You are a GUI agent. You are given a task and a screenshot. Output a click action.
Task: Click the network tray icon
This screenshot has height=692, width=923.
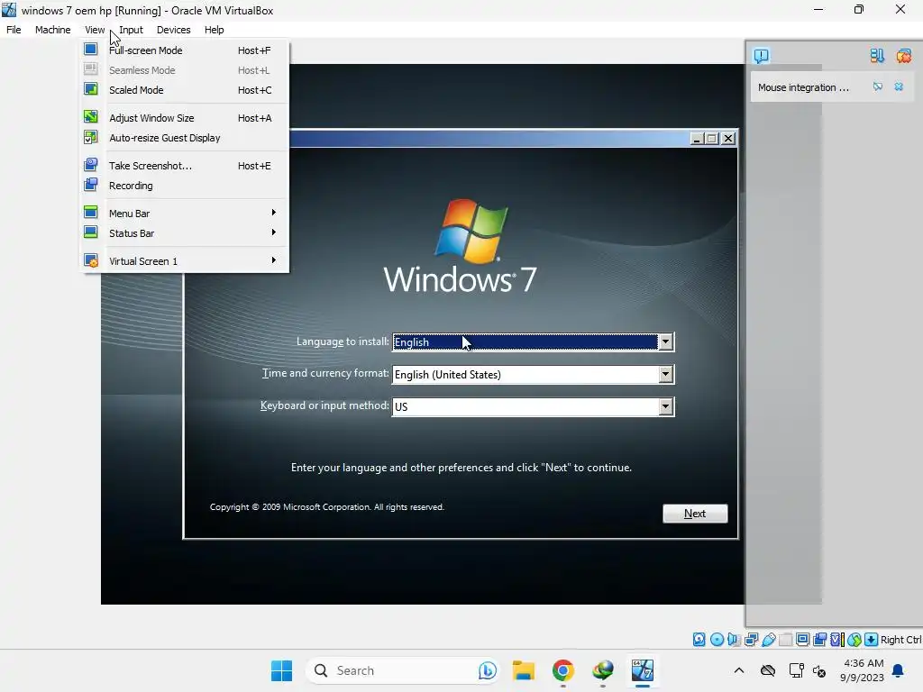pos(796,670)
